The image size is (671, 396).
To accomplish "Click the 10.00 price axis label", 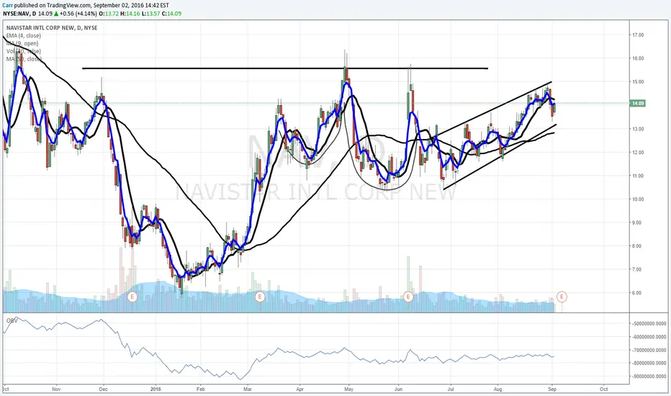I will click(638, 199).
